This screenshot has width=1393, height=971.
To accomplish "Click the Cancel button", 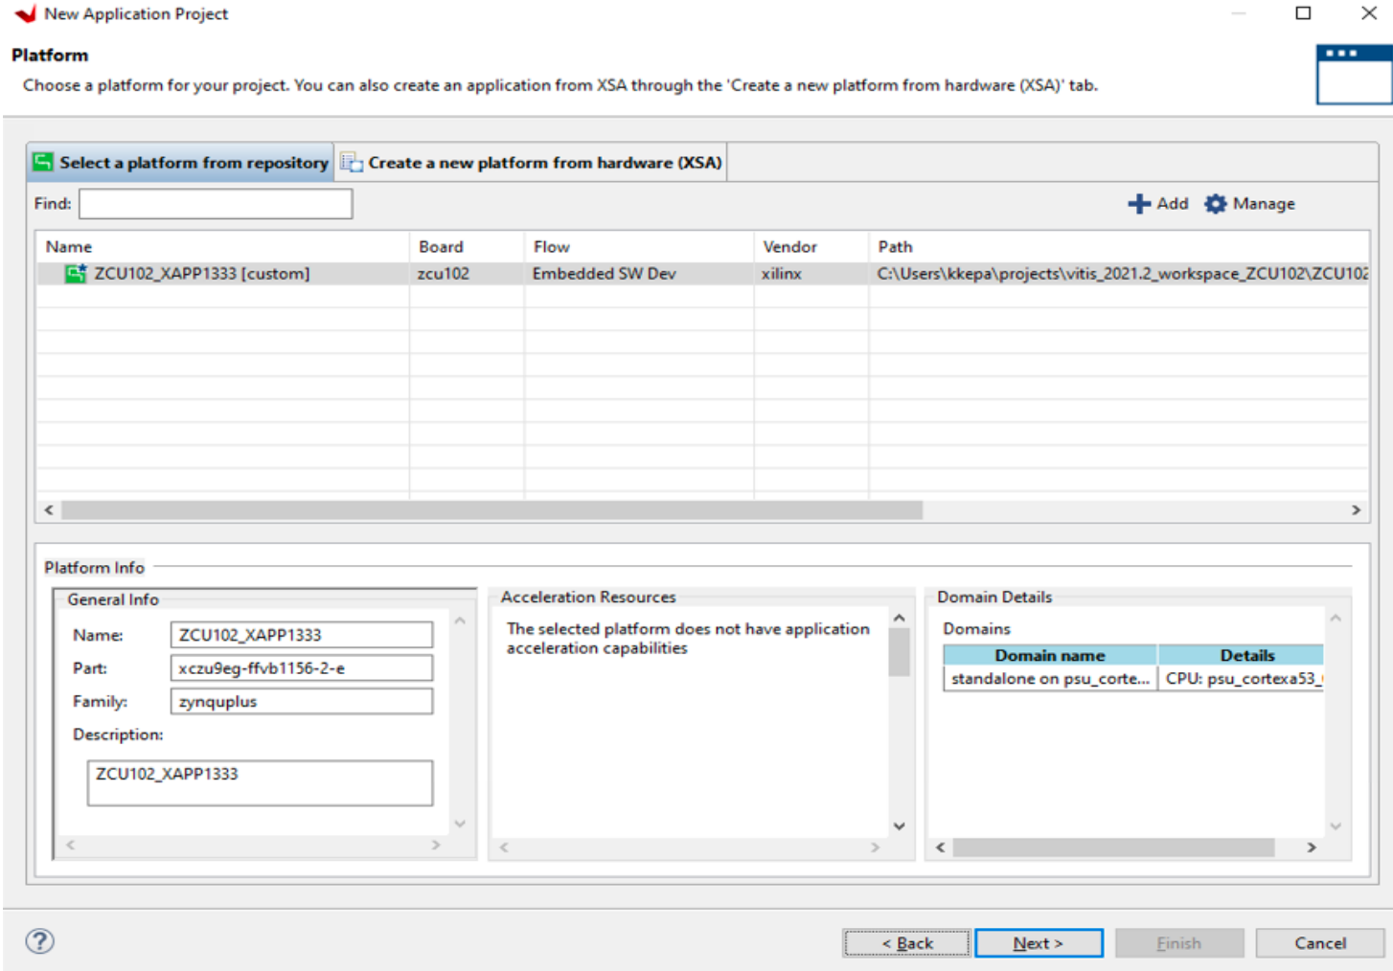I will (x=1320, y=943).
